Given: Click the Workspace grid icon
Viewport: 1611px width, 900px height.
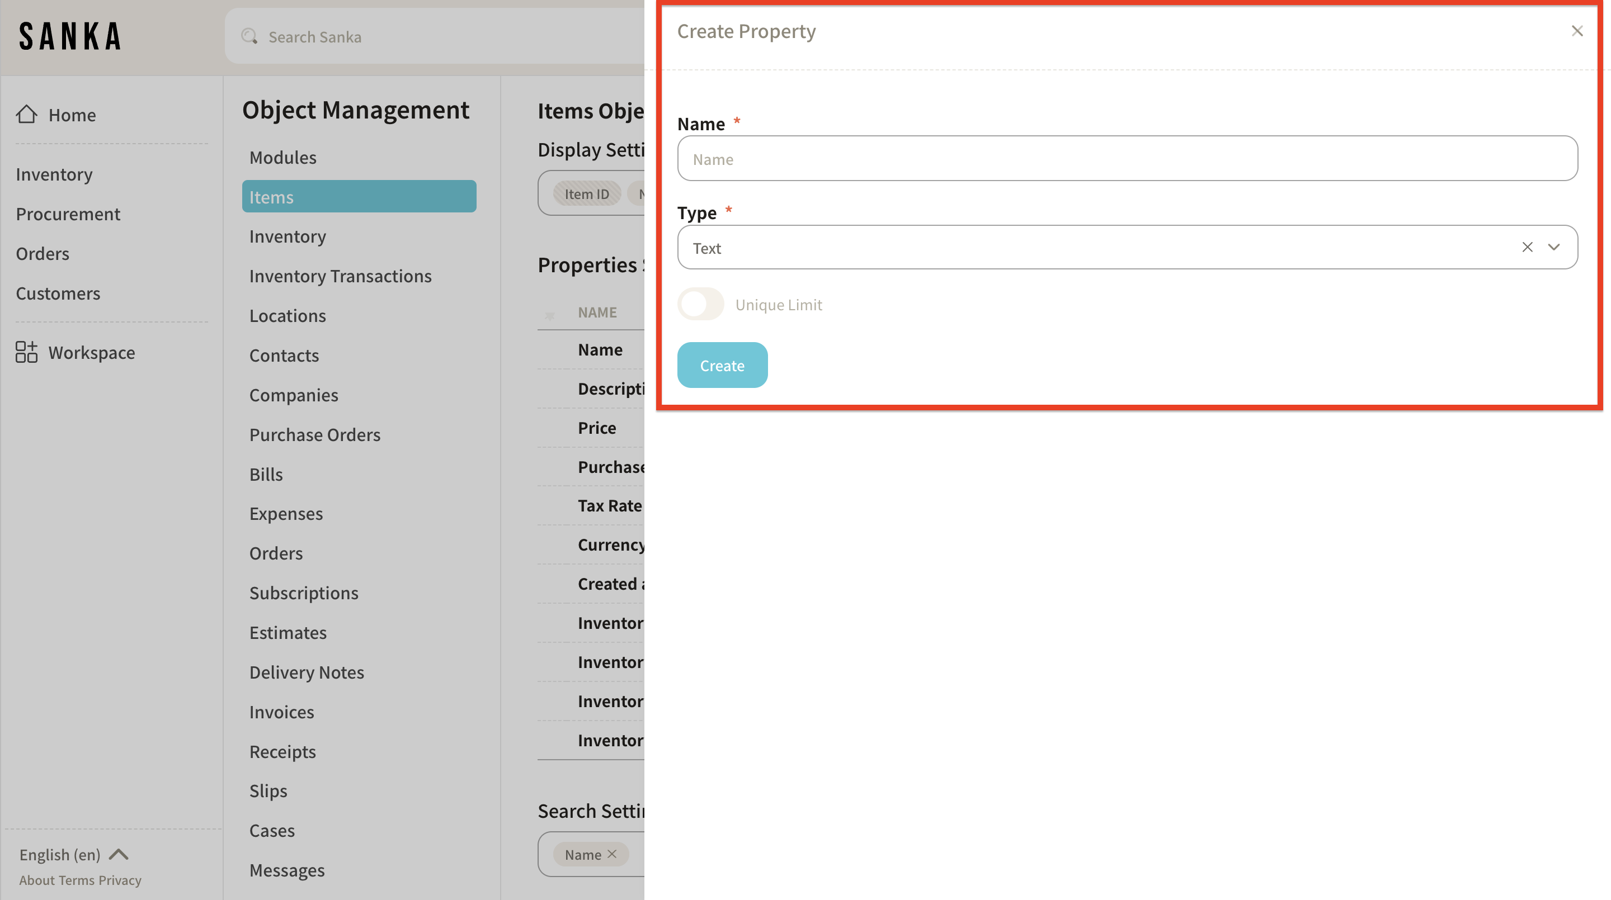Looking at the screenshot, I should coord(26,352).
